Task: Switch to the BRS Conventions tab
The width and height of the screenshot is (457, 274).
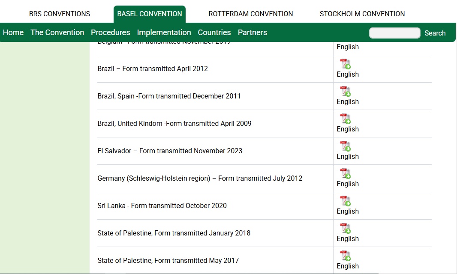Action: tap(60, 14)
